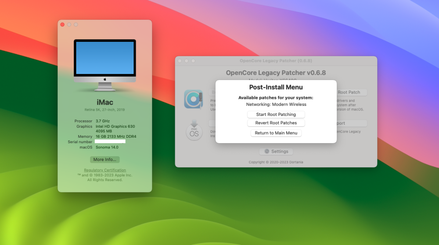Image resolution: width=439 pixels, height=245 pixels.
Task: Click Revert Root Patches button
Action: coord(276,123)
